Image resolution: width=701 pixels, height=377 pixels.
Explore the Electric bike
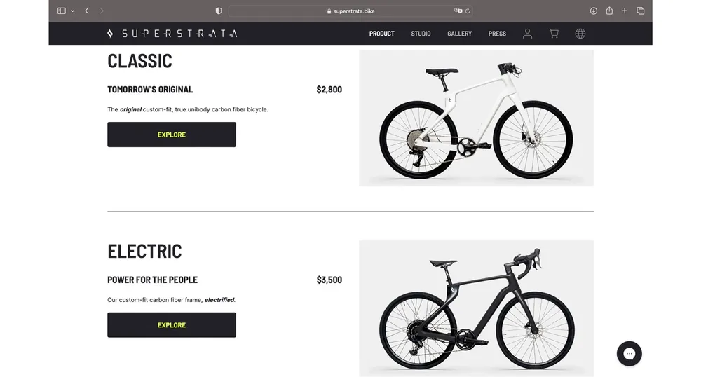tap(172, 325)
